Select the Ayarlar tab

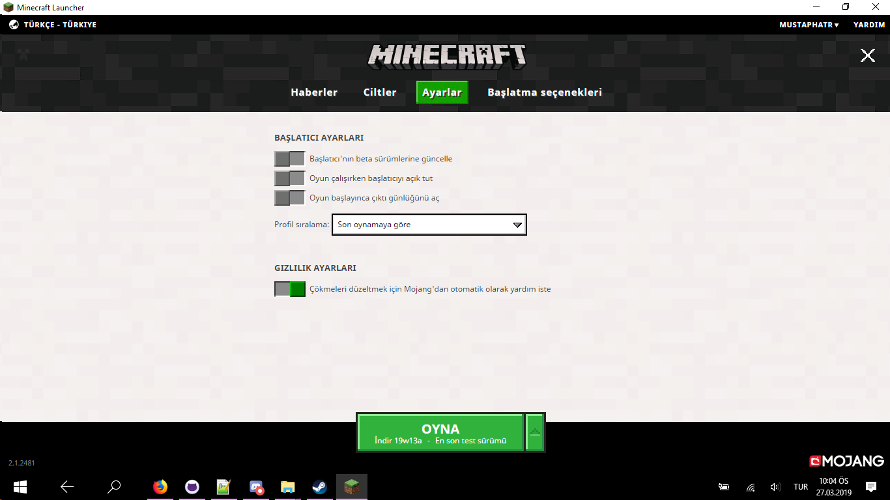tap(442, 92)
